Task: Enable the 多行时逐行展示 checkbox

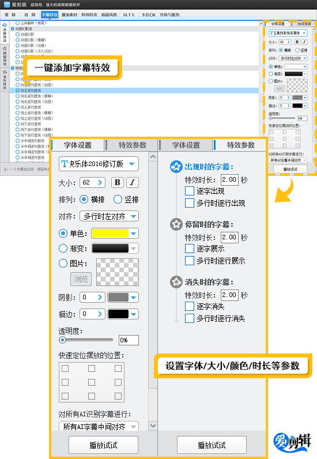Action: coord(190,261)
